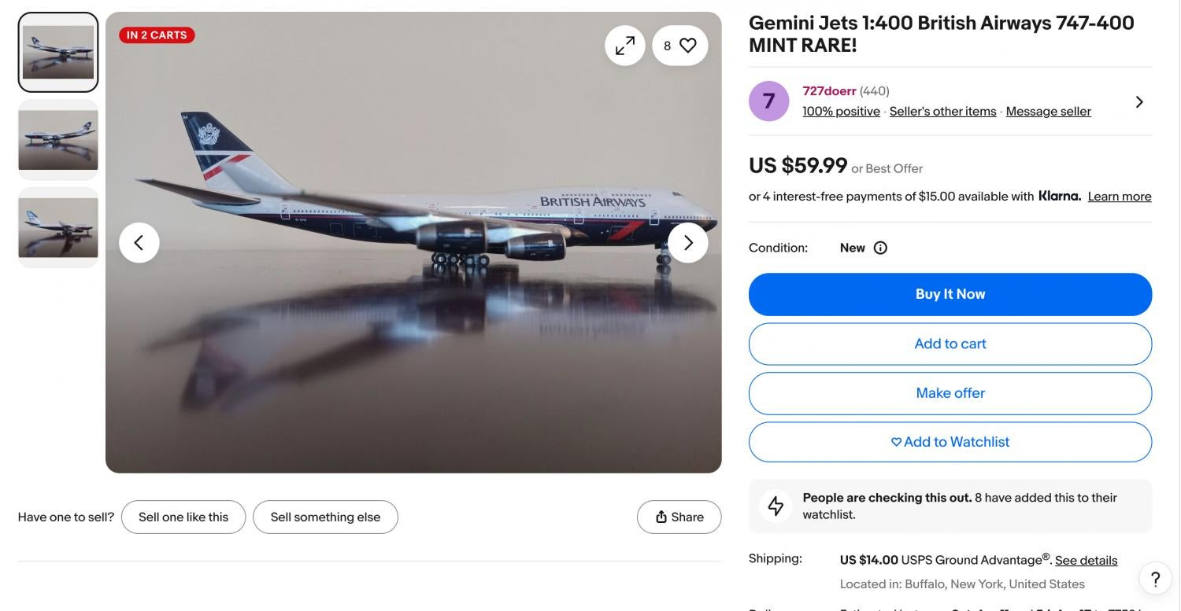Make an offer on this item
The image size is (1181, 611).
point(950,393)
